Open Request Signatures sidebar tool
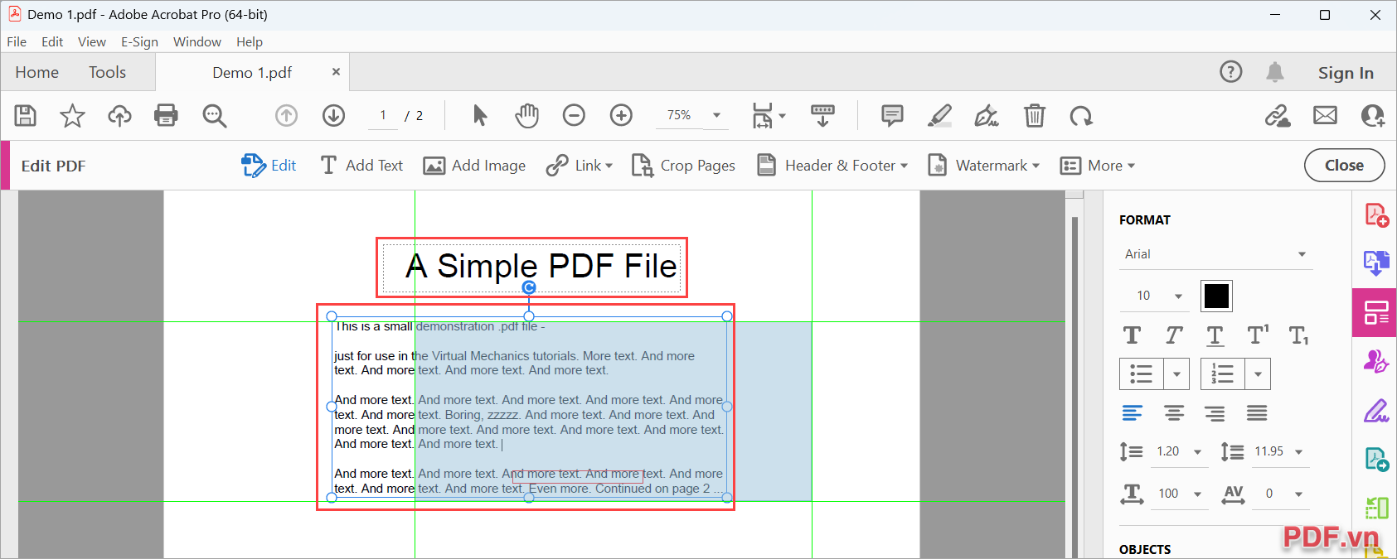Viewport: 1397px width, 559px height. pyautogui.click(x=1376, y=362)
